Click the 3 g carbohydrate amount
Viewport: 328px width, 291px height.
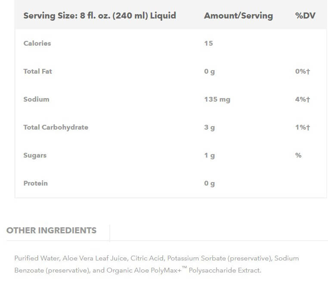click(209, 127)
